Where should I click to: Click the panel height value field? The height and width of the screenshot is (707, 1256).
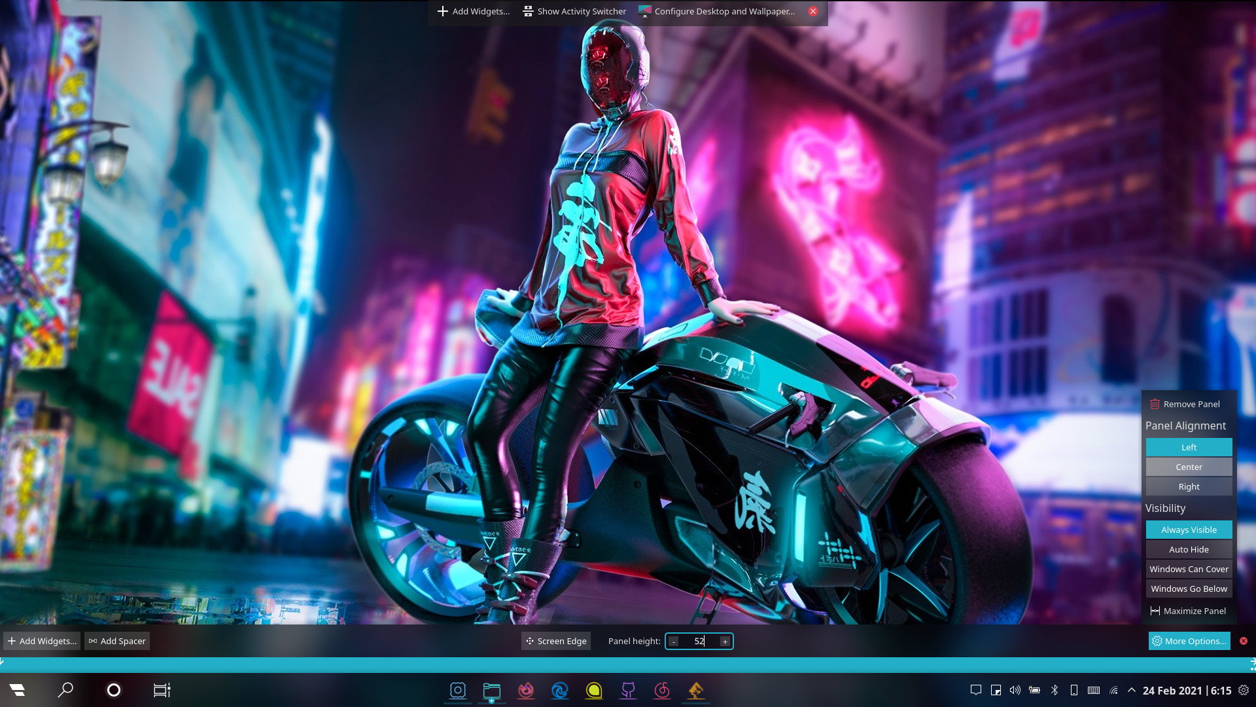[x=699, y=642]
